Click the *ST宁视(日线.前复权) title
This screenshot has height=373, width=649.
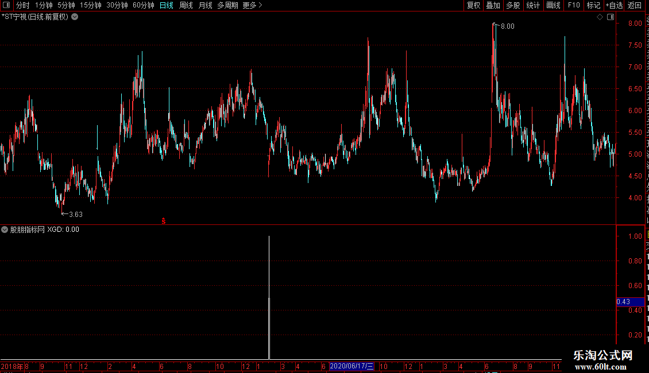[35, 17]
